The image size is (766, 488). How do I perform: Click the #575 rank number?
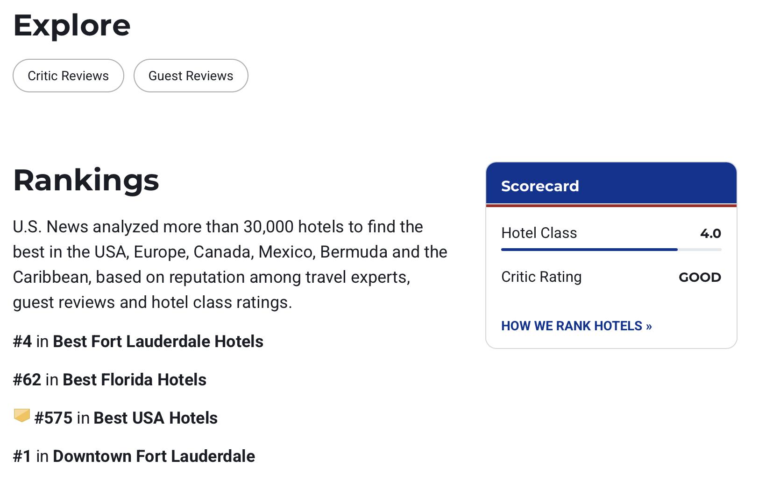53,418
